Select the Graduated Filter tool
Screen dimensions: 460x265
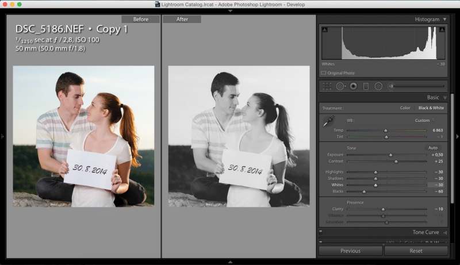[366, 86]
